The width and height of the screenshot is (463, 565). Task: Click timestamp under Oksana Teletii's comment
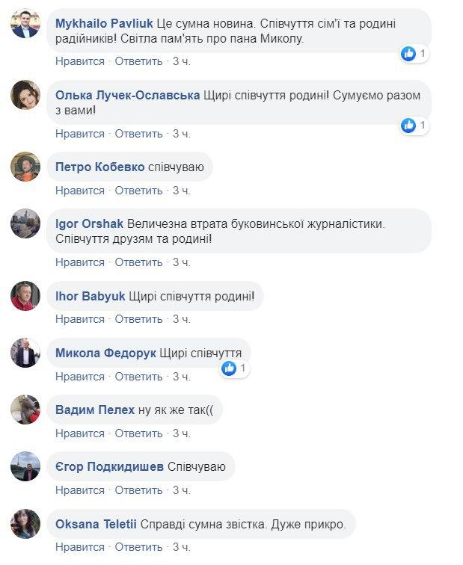(182, 548)
